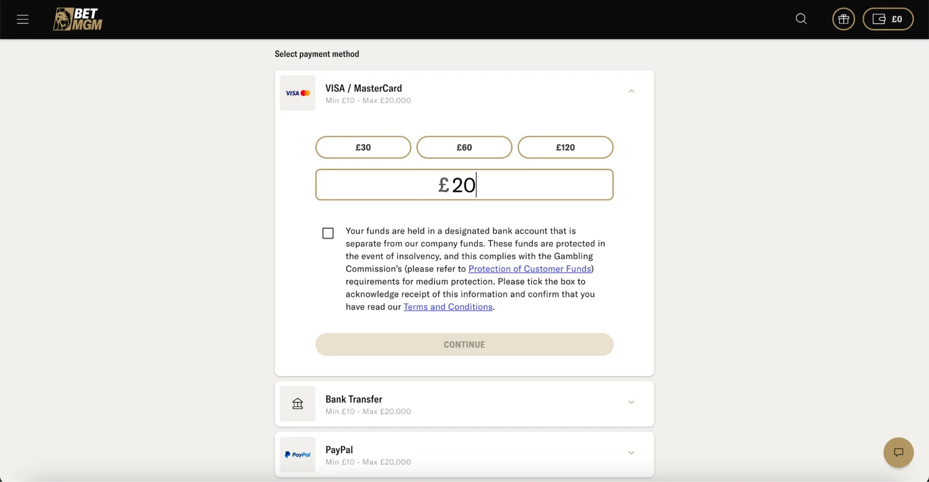Click the BetMGM lion logo
The width and height of the screenshot is (929, 482).
(x=78, y=19)
